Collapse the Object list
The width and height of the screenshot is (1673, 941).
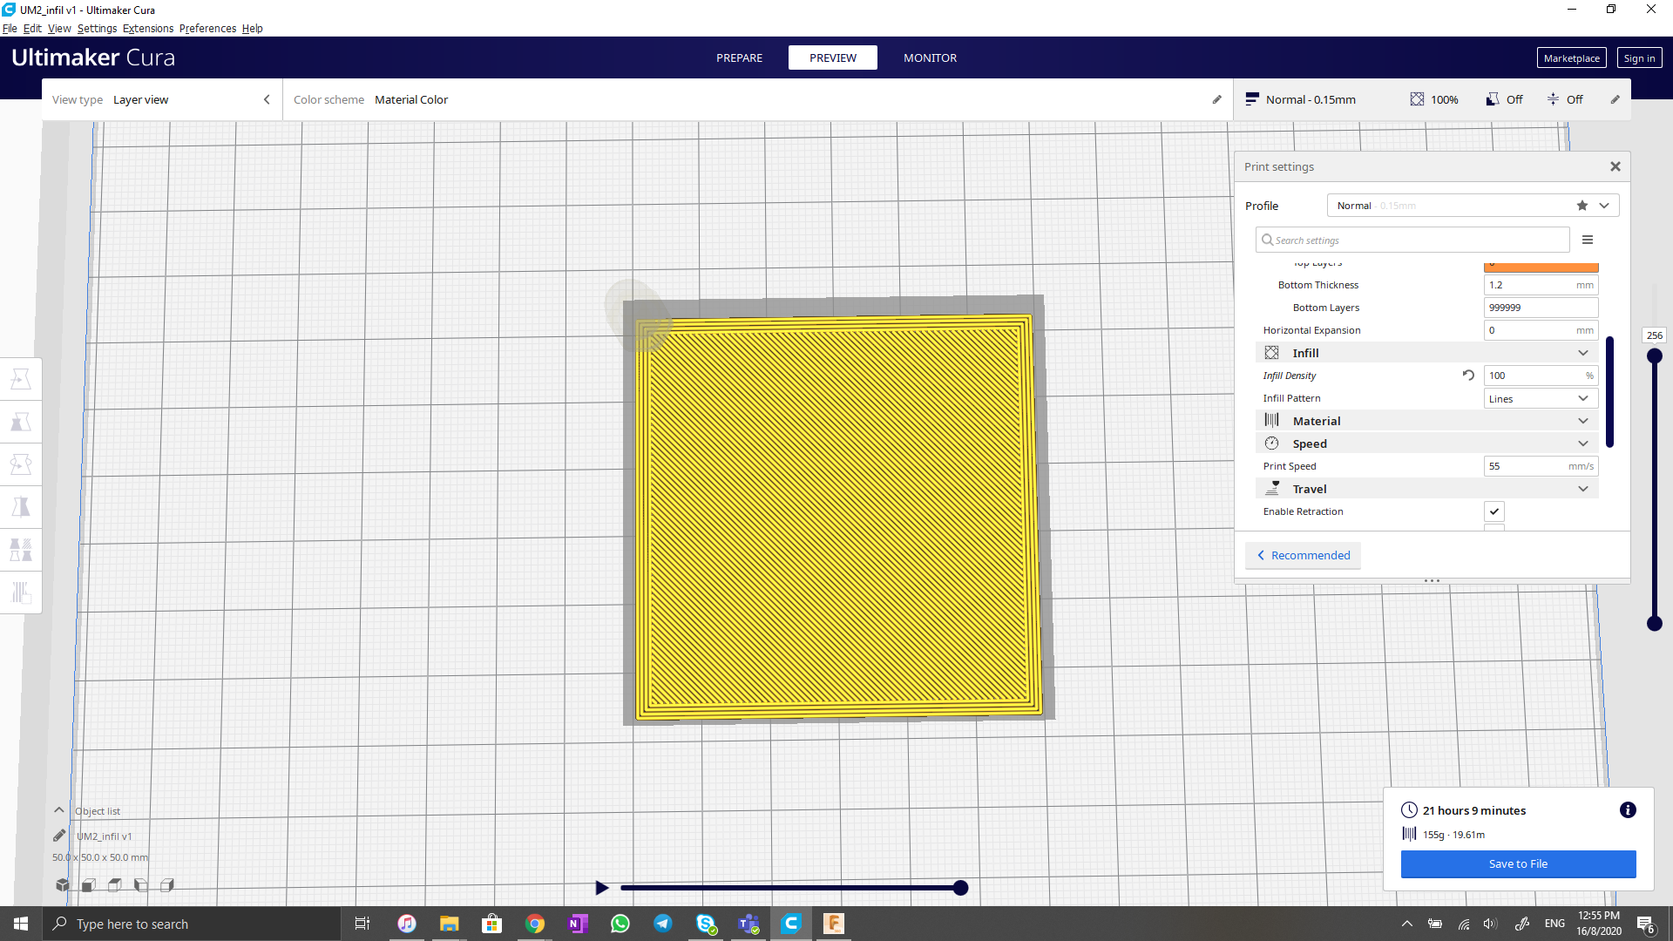tap(59, 810)
